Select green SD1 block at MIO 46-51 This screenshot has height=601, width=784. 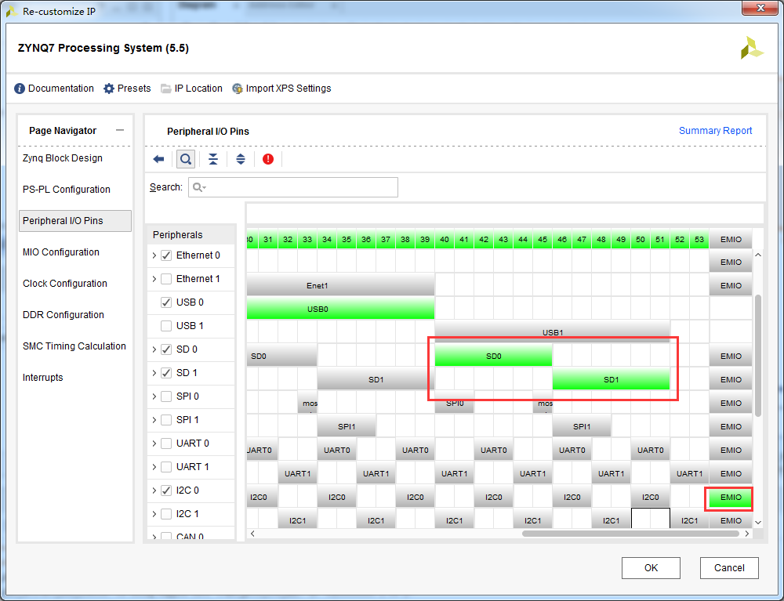[x=611, y=379]
